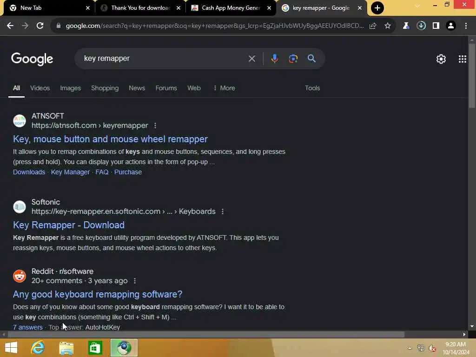Click the scrollbar down arrow
476x357 pixels.
(472, 327)
